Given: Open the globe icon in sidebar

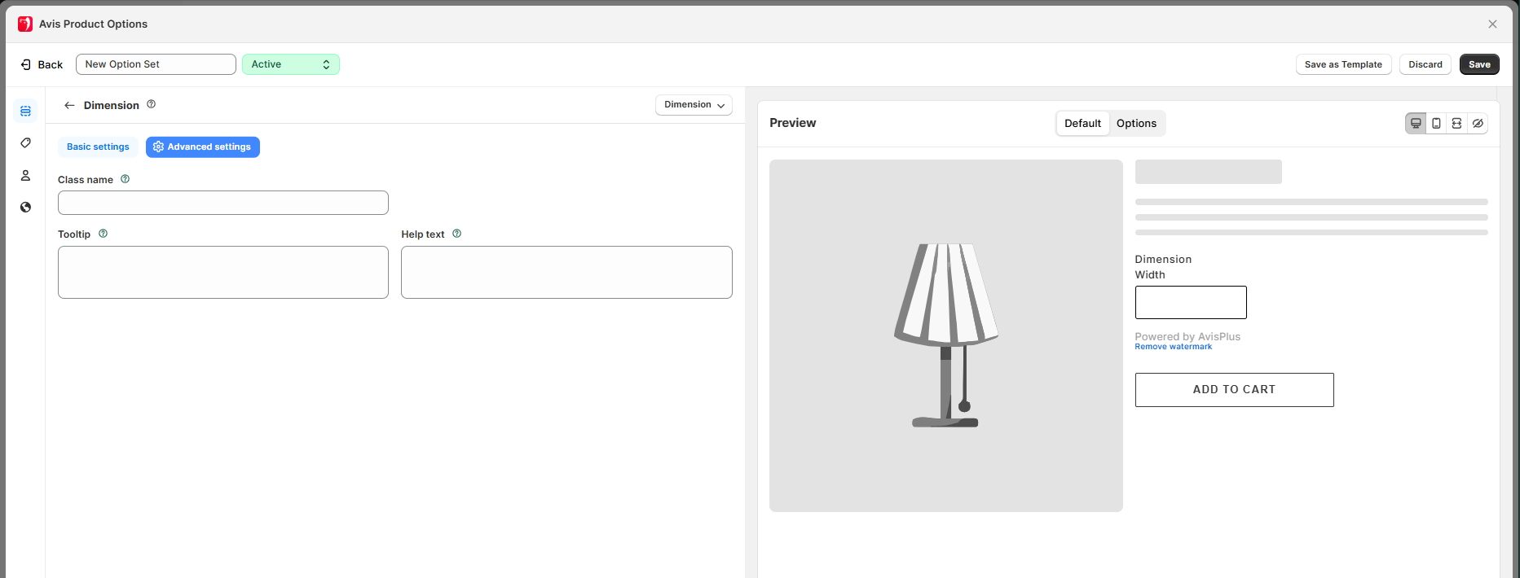Looking at the screenshot, I should click(25, 208).
